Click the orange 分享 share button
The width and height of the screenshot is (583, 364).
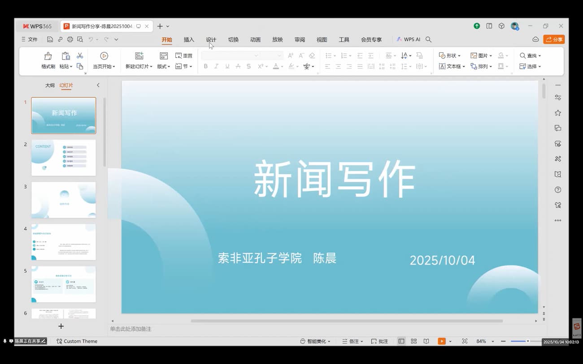point(554,39)
